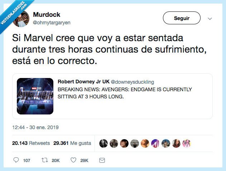
Task: Open the pink cartoon liker avatar
Action: [187, 143]
